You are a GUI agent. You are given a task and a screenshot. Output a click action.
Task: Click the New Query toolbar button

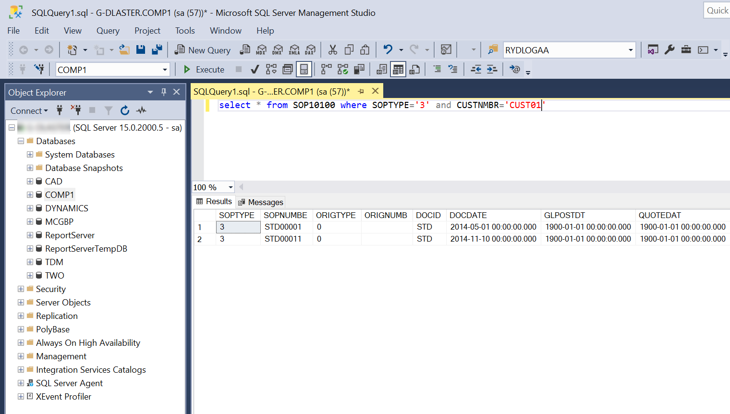[x=202, y=50]
